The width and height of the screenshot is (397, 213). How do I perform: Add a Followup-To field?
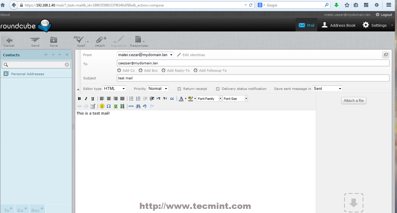210,71
